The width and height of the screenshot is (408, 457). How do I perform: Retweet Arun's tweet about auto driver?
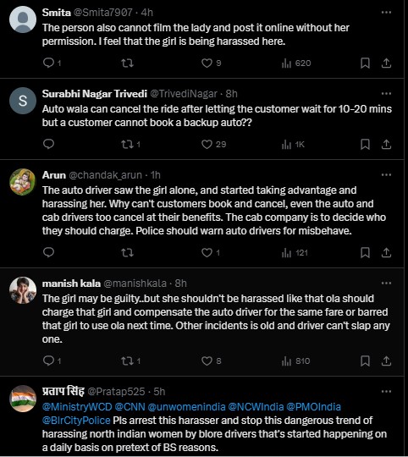coord(127,252)
